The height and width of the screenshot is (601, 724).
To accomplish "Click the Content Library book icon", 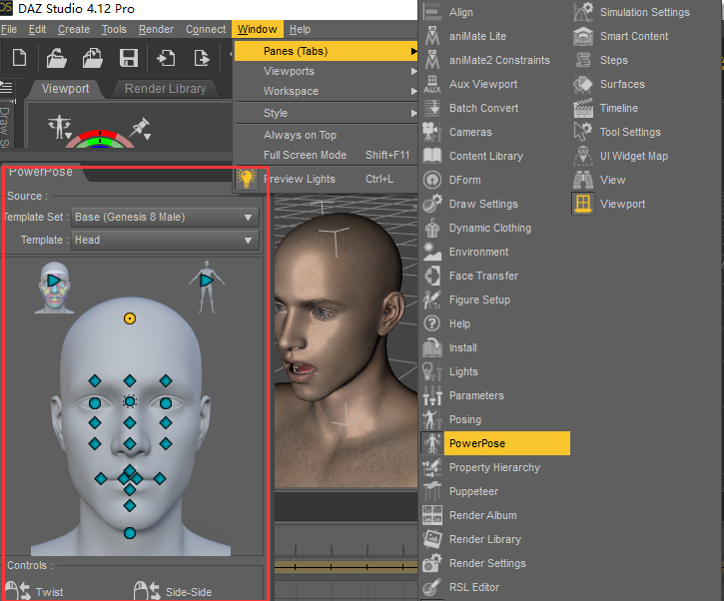I will [432, 156].
